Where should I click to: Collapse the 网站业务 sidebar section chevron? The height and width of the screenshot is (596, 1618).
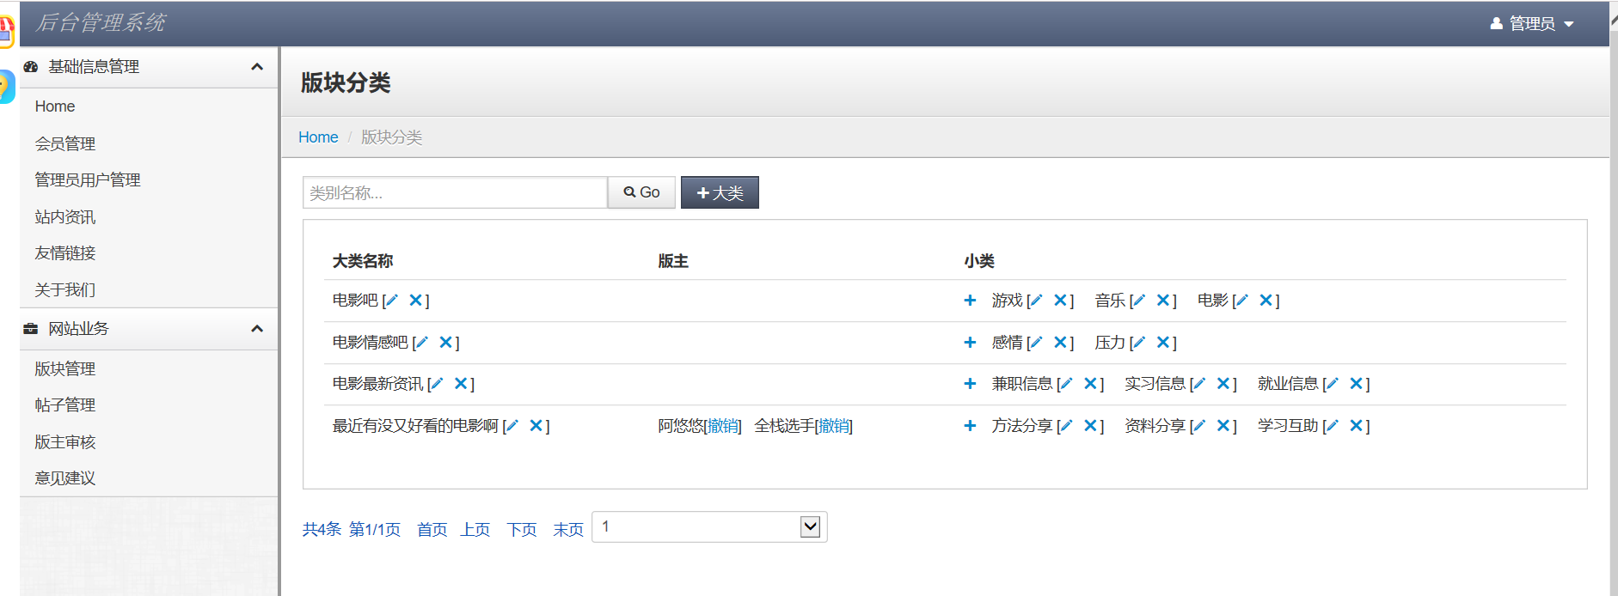(257, 329)
